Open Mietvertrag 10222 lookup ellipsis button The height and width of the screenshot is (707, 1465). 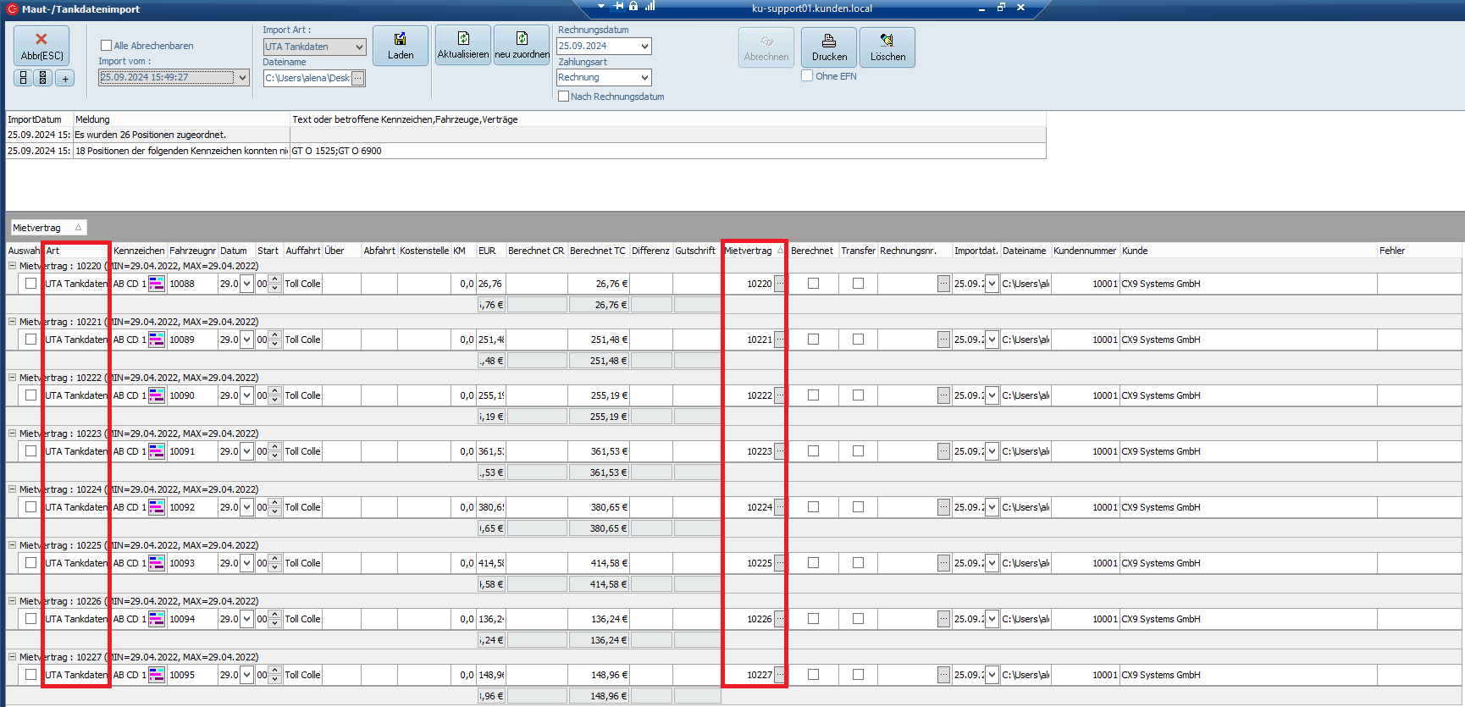[779, 395]
